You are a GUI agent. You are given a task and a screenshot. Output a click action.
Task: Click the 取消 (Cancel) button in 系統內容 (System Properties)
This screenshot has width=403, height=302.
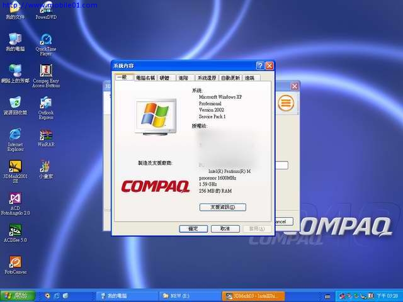tap(225, 228)
